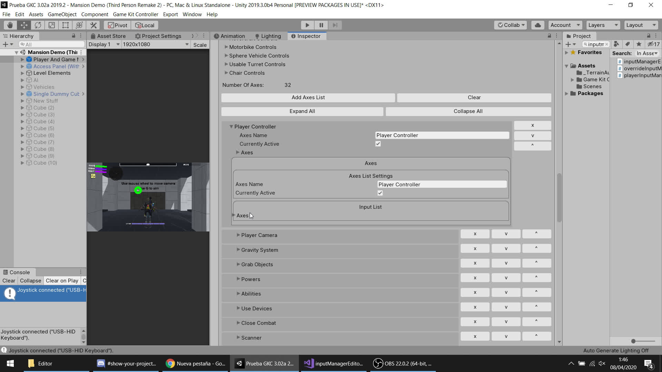Click the Pause button
This screenshot has height=372, width=662.
(x=321, y=25)
